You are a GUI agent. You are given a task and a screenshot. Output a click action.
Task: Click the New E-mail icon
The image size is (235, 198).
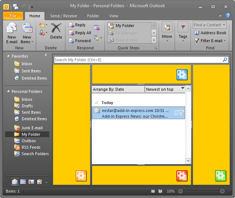[12, 28]
